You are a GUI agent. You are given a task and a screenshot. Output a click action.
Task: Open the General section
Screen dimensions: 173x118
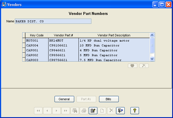point(64,99)
